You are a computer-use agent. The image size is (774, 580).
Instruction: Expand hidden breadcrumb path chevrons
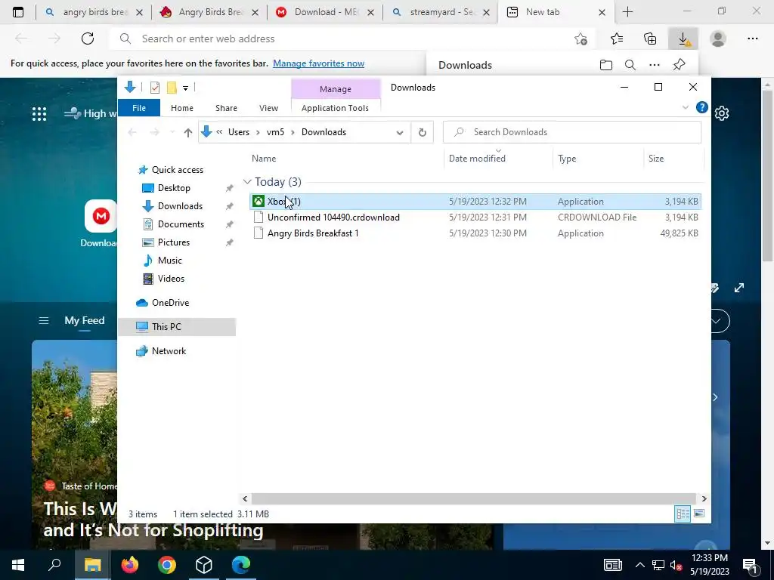pyautogui.click(x=218, y=132)
